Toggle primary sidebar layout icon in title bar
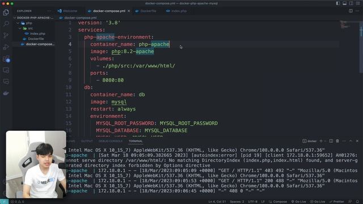Viewport: 363px width, 204px height. (338, 3)
